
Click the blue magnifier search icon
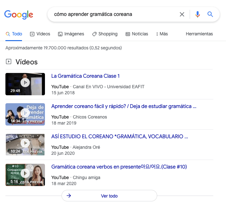(210, 14)
